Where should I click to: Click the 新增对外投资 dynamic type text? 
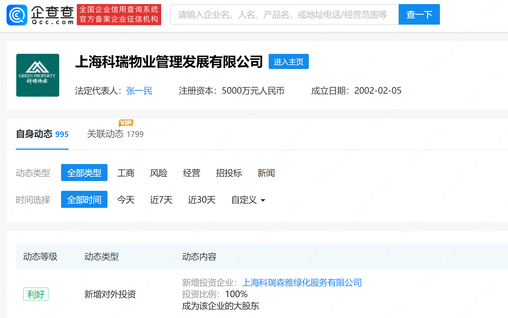tap(110, 294)
